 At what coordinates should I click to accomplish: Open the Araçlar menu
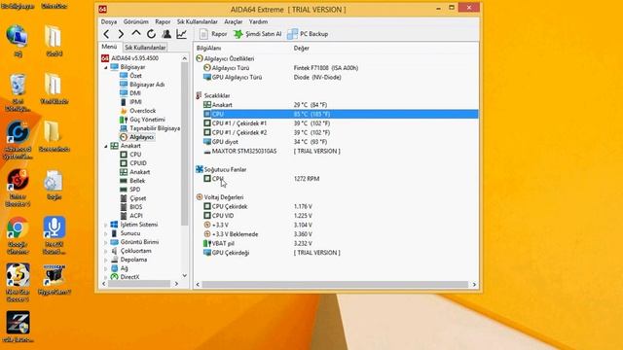pos(234,21)
